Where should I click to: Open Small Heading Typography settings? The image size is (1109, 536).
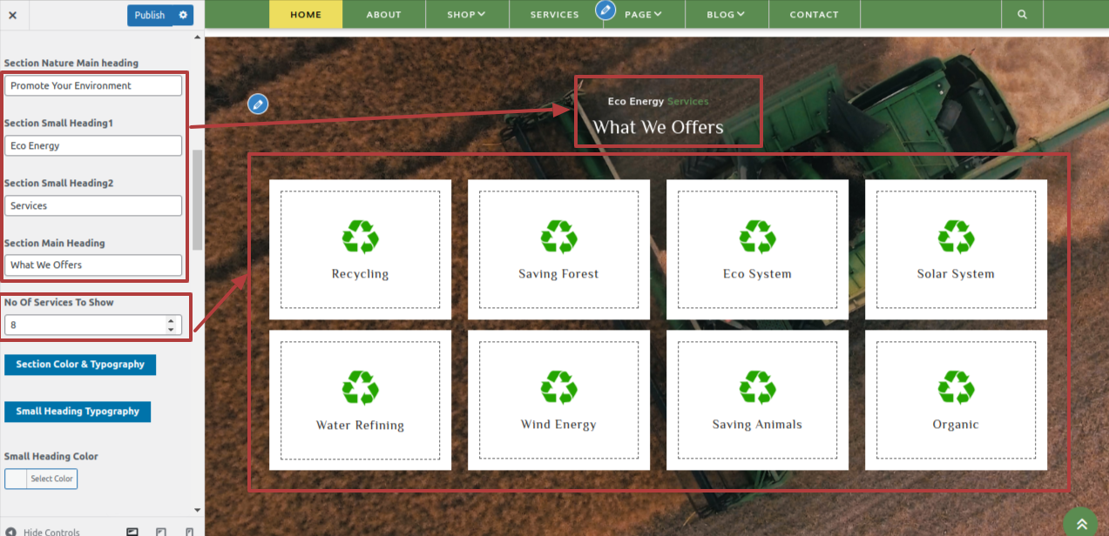tap(78, 412)
